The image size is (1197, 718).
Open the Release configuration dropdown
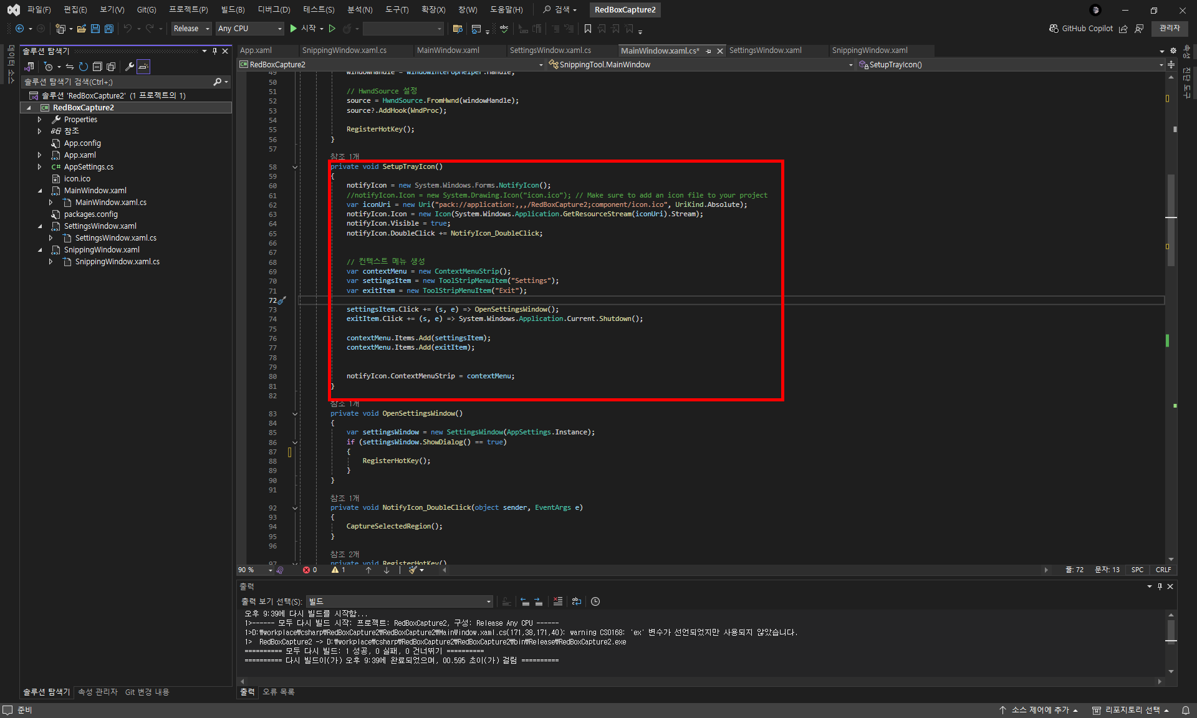click(x=191, y=29)
